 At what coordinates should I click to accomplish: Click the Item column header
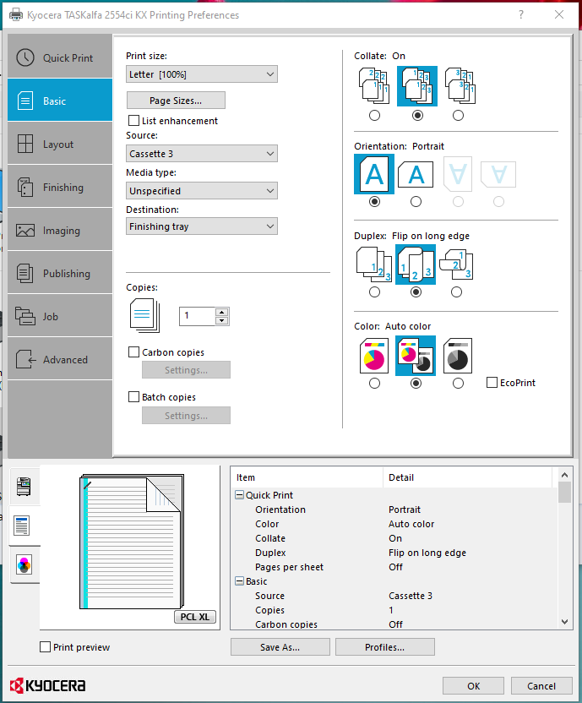pos(307,477)
